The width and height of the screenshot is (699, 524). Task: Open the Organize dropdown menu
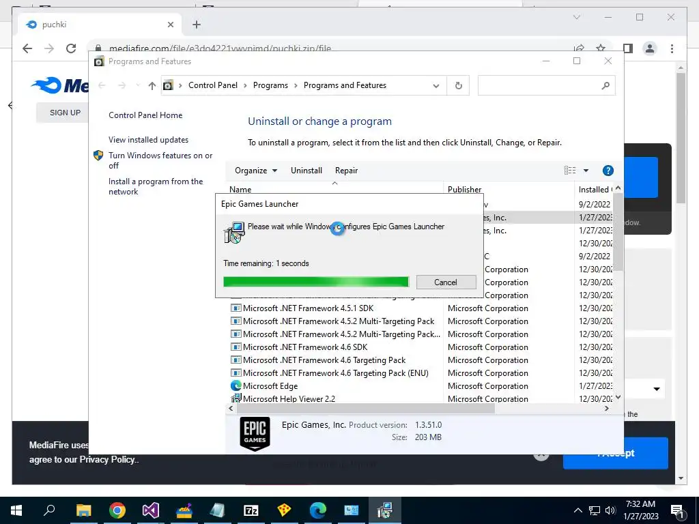tap(256, 171)
